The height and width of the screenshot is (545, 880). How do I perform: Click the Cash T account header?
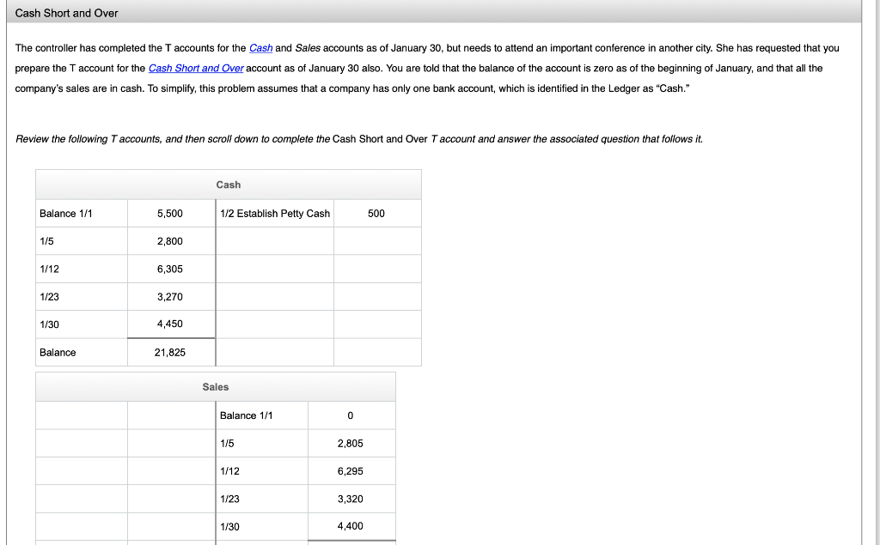229,185
